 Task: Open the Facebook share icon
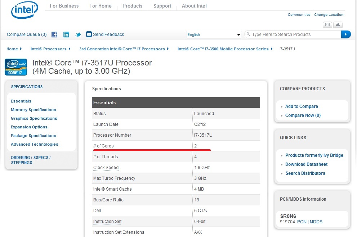point(54,35)
